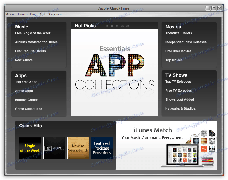Open the Essentials App Collections banner
This screenshot has width=228, height=180.
(x=115, y=72)
